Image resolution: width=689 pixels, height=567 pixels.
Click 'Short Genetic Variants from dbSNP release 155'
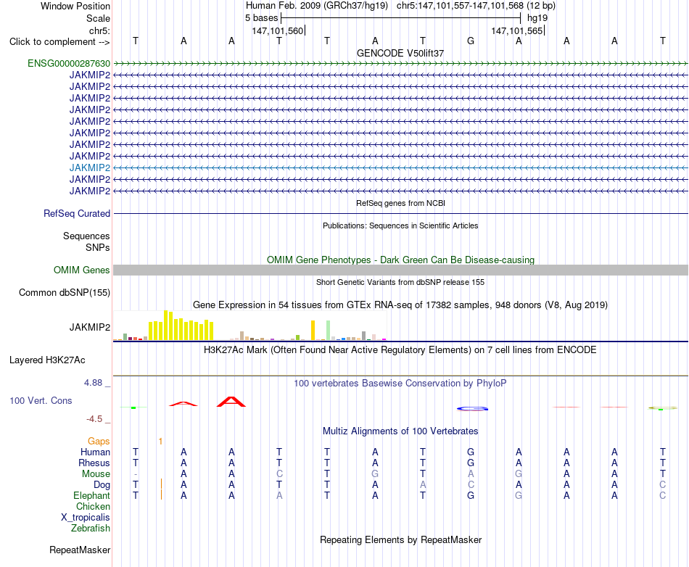coord(400,282)
